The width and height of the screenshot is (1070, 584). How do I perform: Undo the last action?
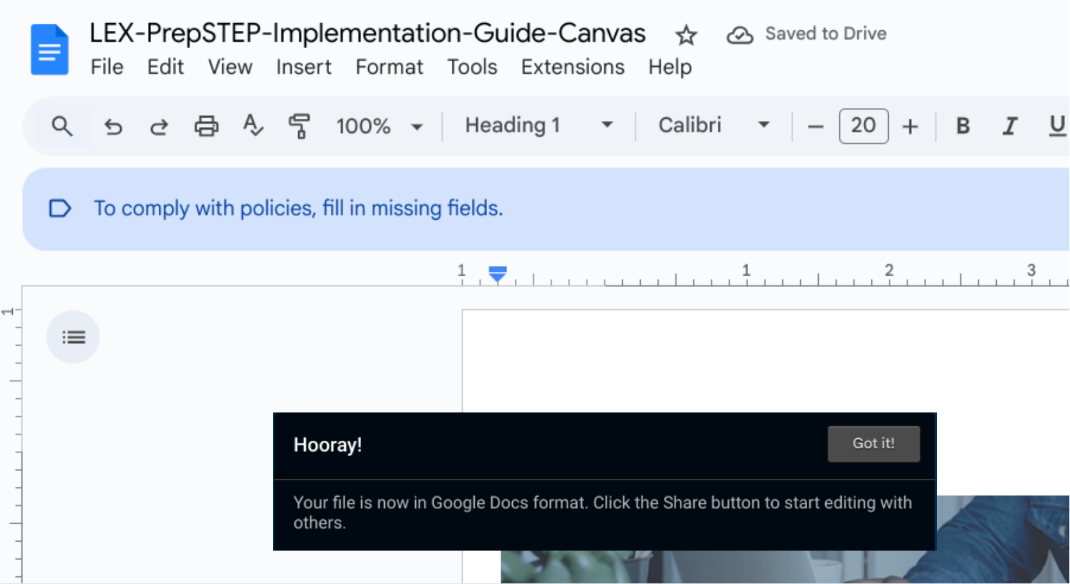point(113,126)
